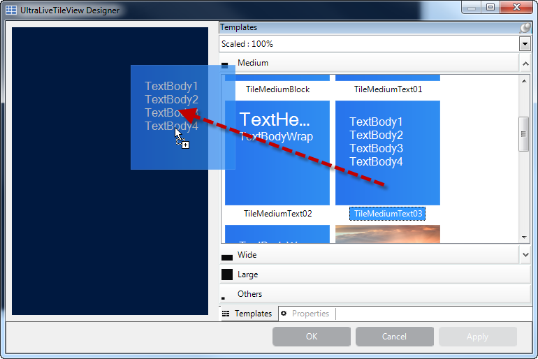Click the orb icon in Templates header
This screenshot has height=359, width=538.
point(525,28)
